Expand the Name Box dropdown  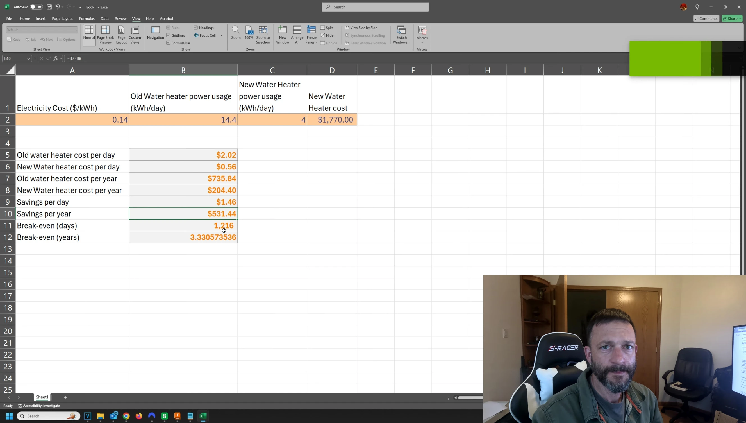28,59
